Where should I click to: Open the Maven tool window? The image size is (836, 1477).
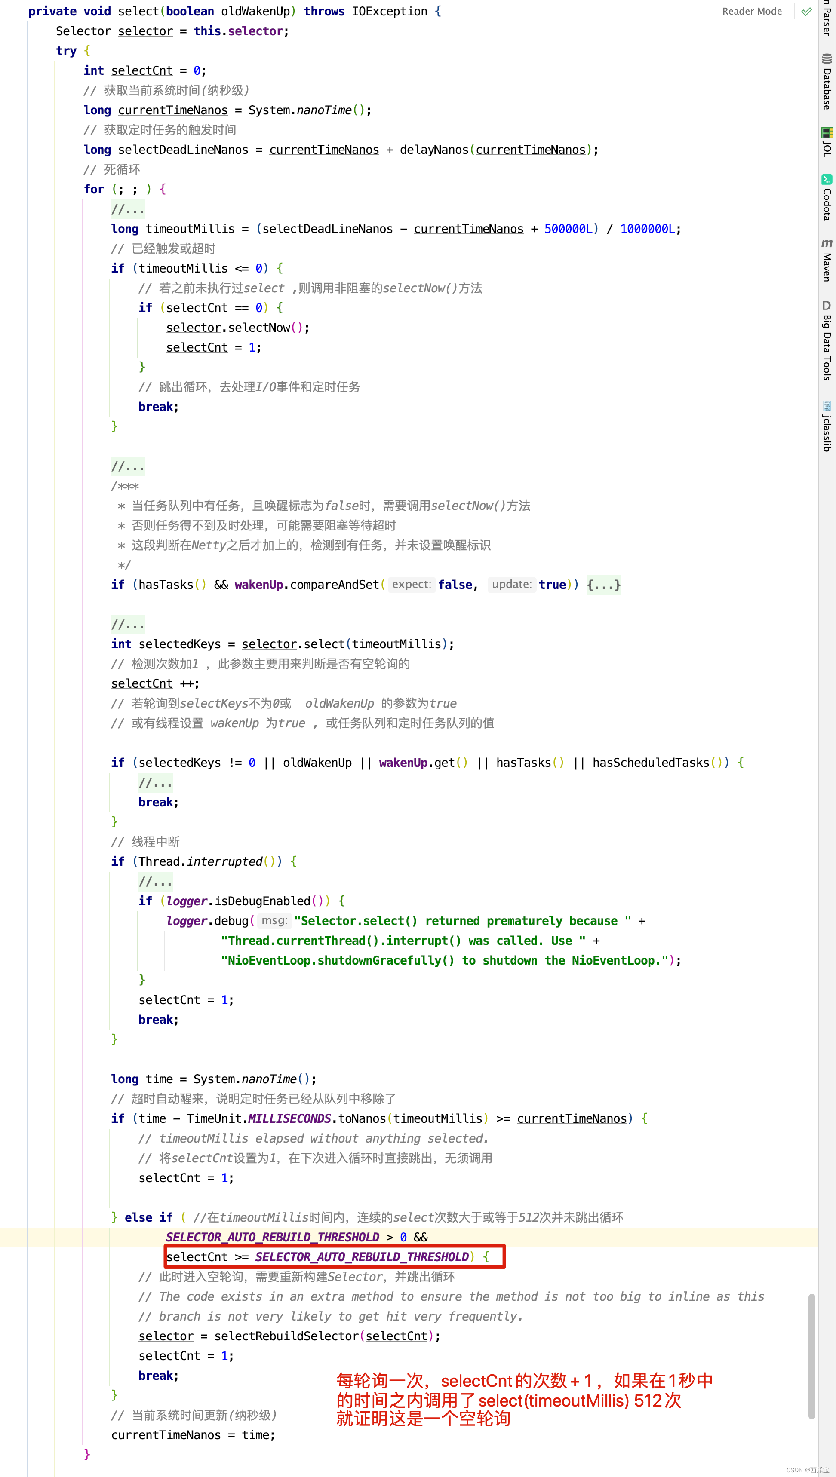[827, 260]
